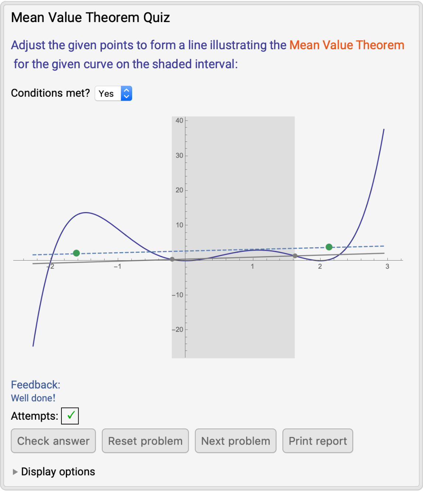This screenshot has height=491, width=423.
Task: Click Print report button
Action: 317,441
